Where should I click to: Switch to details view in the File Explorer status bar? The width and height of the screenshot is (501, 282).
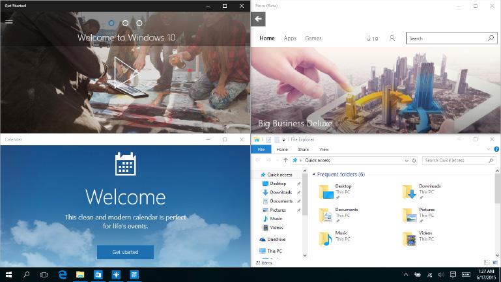(x=487, y=262)
